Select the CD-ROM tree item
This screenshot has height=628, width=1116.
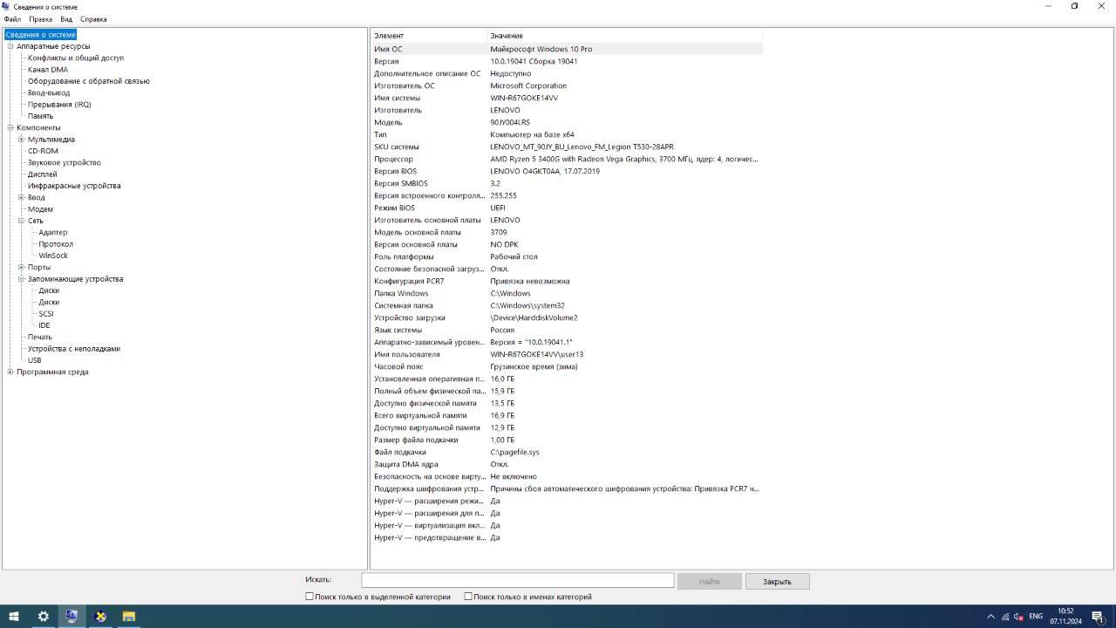(43, 151)
